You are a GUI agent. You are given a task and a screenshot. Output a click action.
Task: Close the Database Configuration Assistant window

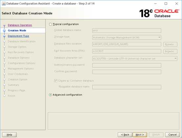pyautogui.click(x=176, y=4)
